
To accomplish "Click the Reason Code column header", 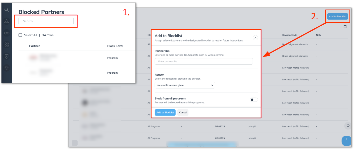I will tap(289, 35).
